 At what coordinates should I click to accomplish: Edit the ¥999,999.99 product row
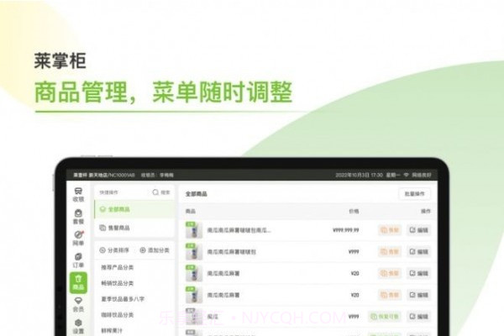tap(418, 230)
